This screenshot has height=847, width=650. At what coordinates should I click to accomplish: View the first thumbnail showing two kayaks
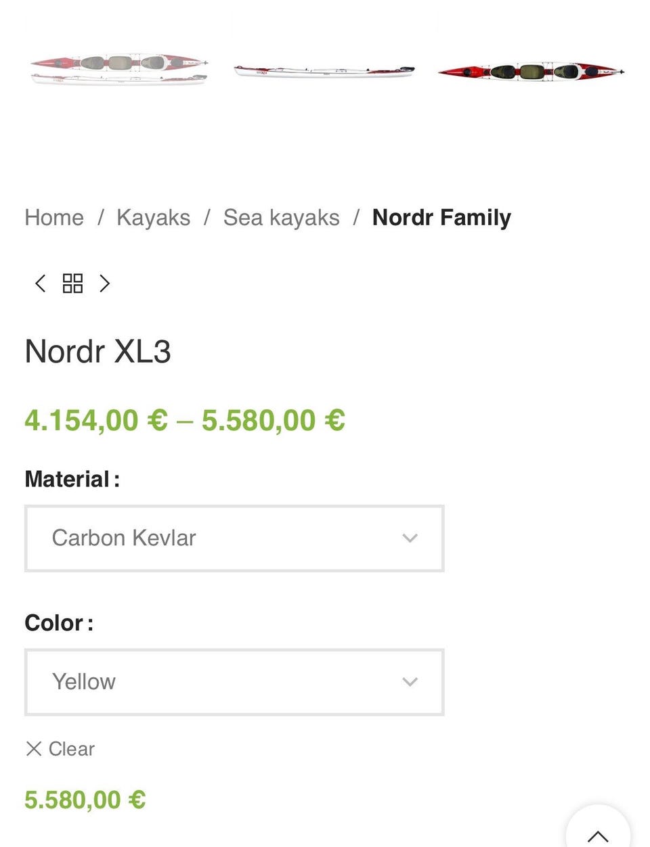119,70
